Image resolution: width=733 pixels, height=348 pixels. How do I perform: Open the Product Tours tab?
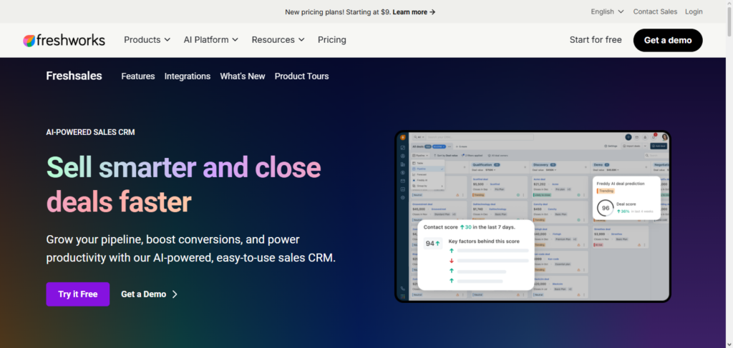301,76
